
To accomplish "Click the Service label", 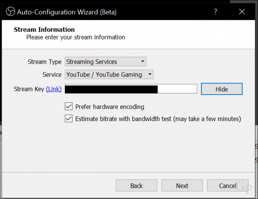I will click(52, 75).
